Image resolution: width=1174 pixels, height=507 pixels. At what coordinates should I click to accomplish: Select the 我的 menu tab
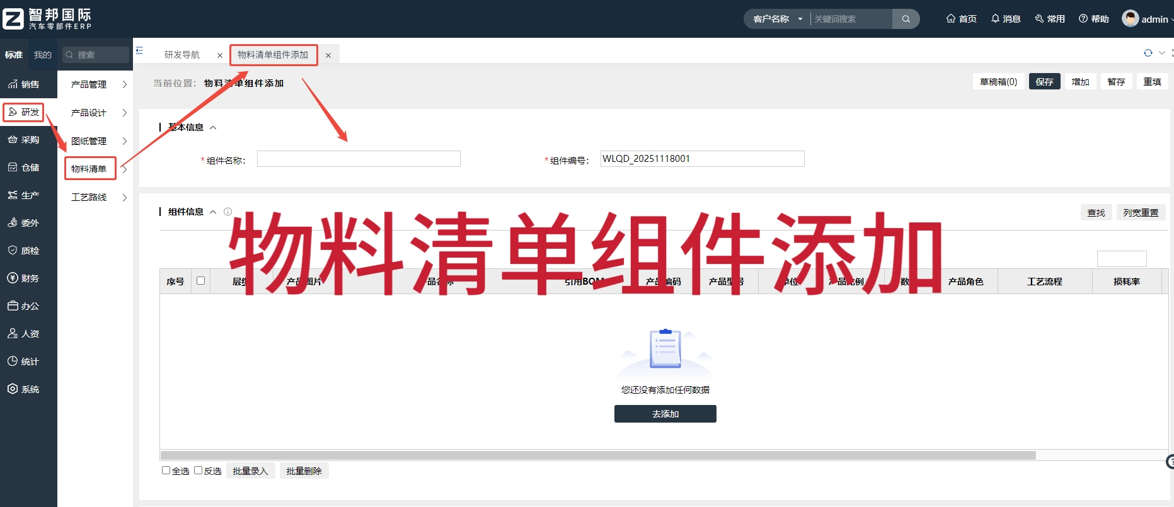pyautogui.click(x=43, y=55)
